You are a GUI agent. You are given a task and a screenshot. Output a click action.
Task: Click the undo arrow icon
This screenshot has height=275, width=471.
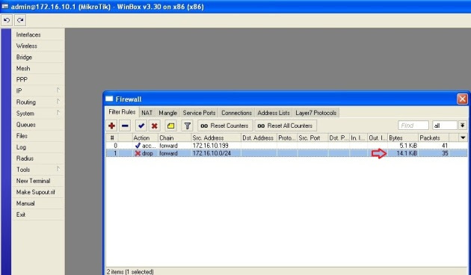coord(7,20)
